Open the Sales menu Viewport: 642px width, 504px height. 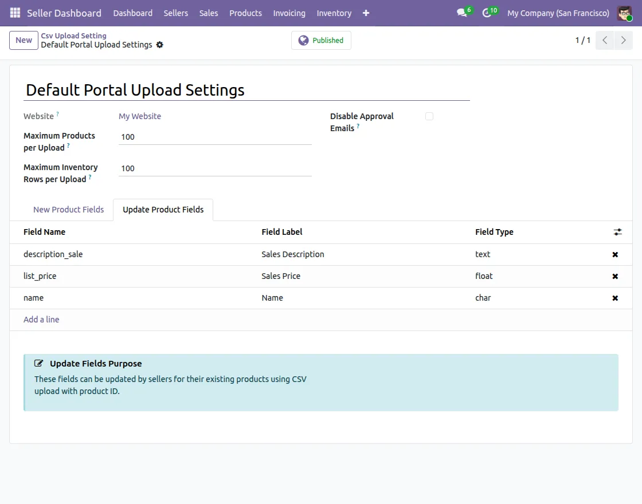pyautogui.click(x=209, y=13)
